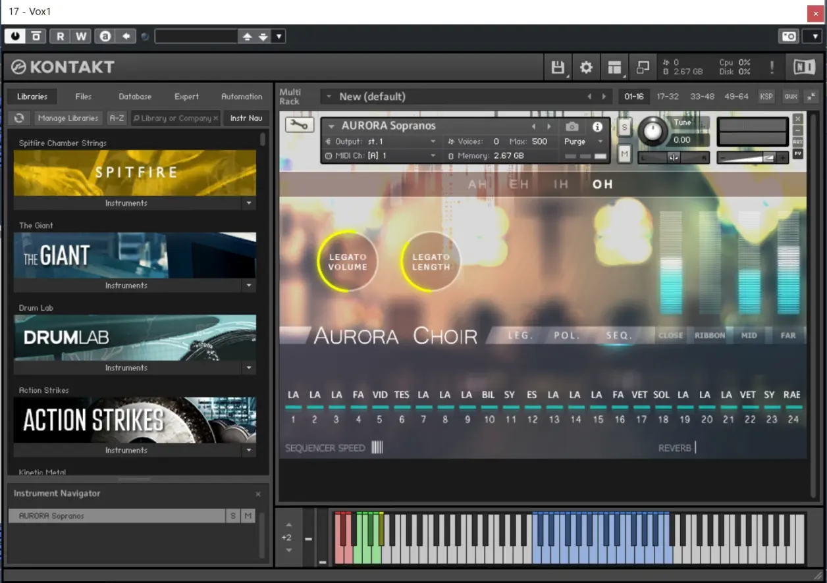This screenshot has height=583, width=827.
Task: Select previous plugin preset arrow
Action: pyautogui.click(x=248, y=37)
